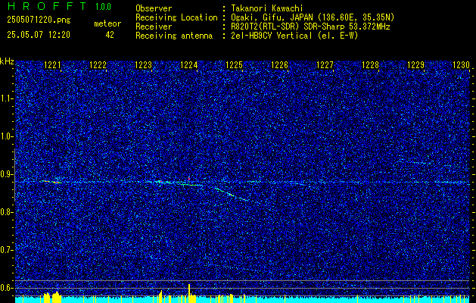Click the 1222 time marker
Image resolution: width=476 pixels, height=303 pixels.
click(98, 65)
